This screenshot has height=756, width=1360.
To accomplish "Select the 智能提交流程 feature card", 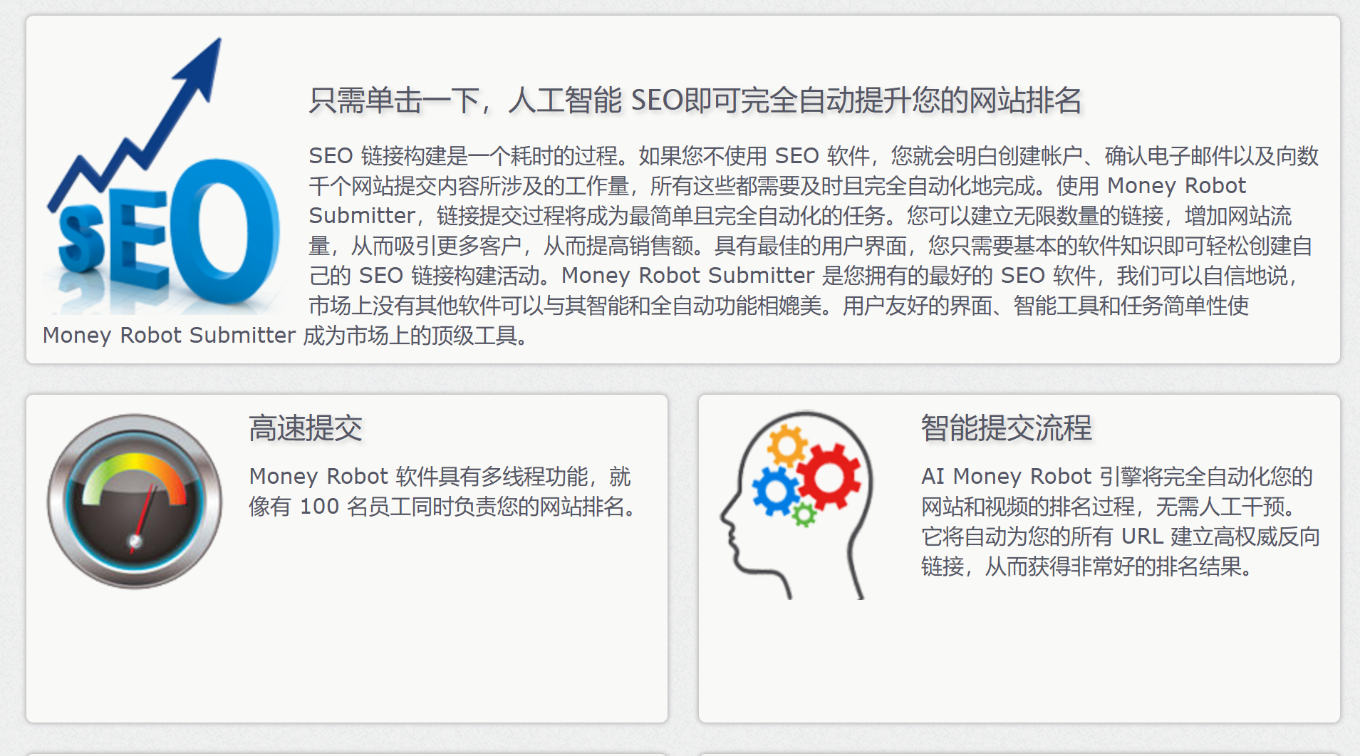I will click(1019, 556).
